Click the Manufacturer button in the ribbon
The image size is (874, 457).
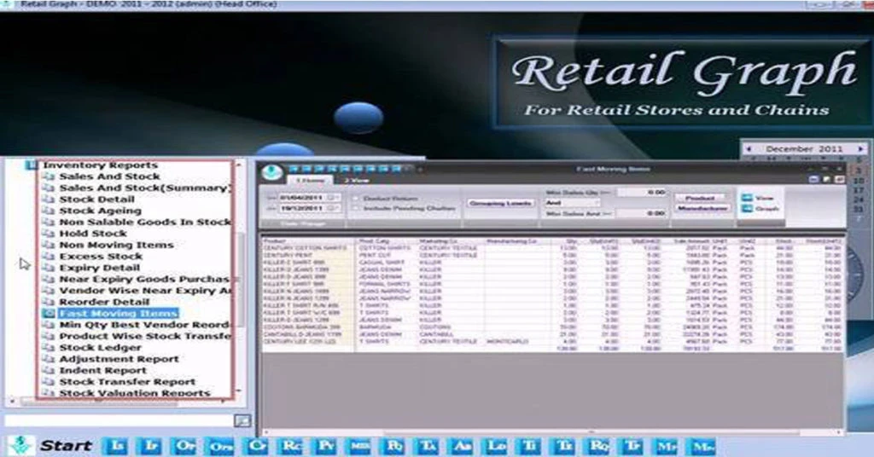click(x=702, y=208)
